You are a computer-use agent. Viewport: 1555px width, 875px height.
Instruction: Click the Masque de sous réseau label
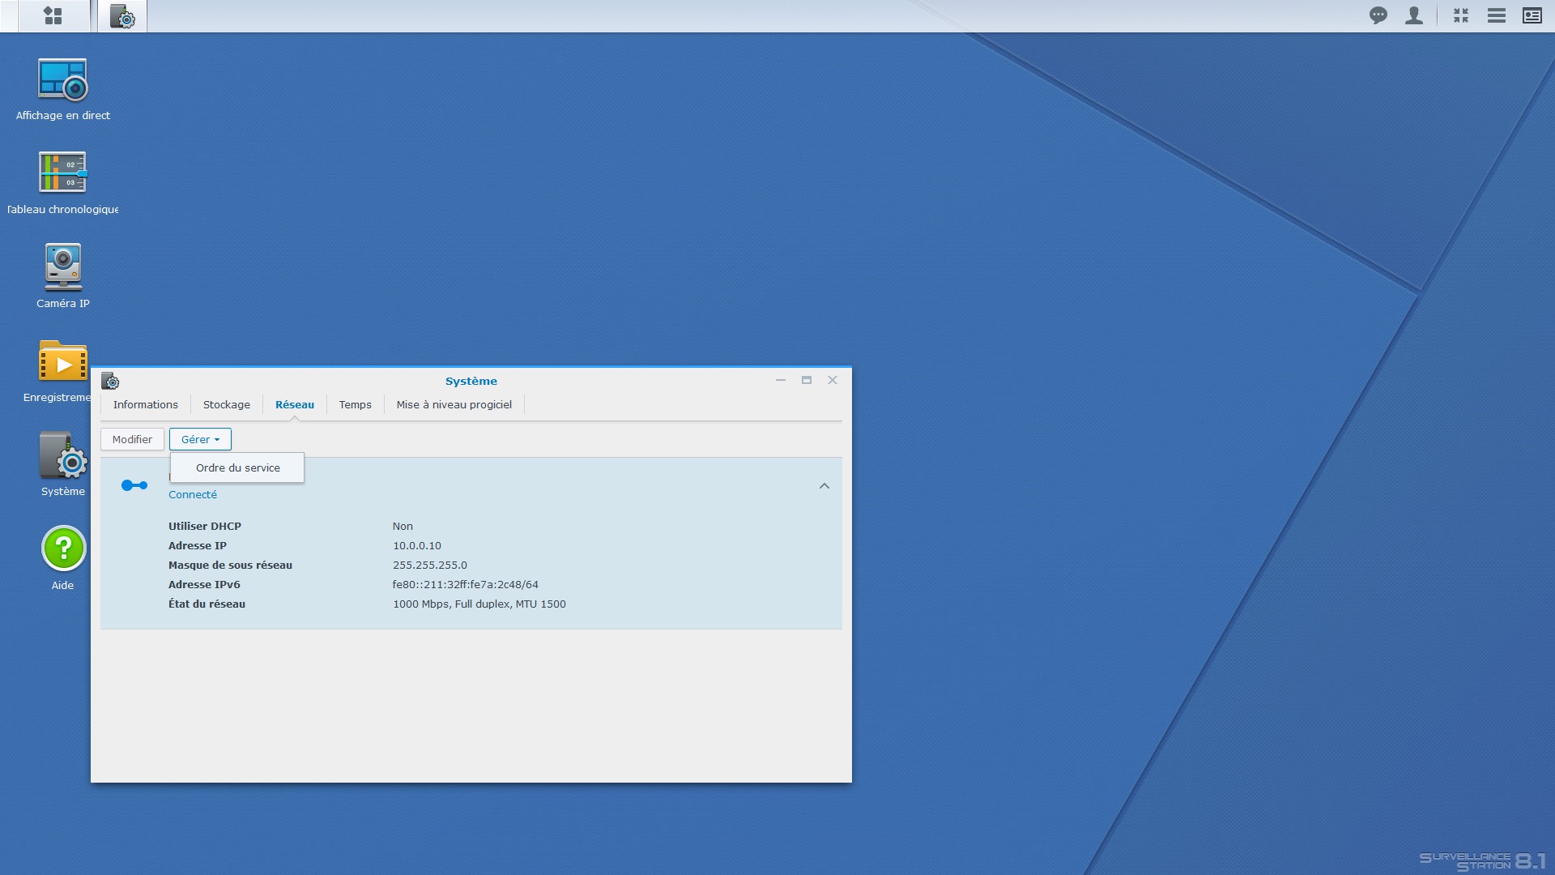point(230,565)
